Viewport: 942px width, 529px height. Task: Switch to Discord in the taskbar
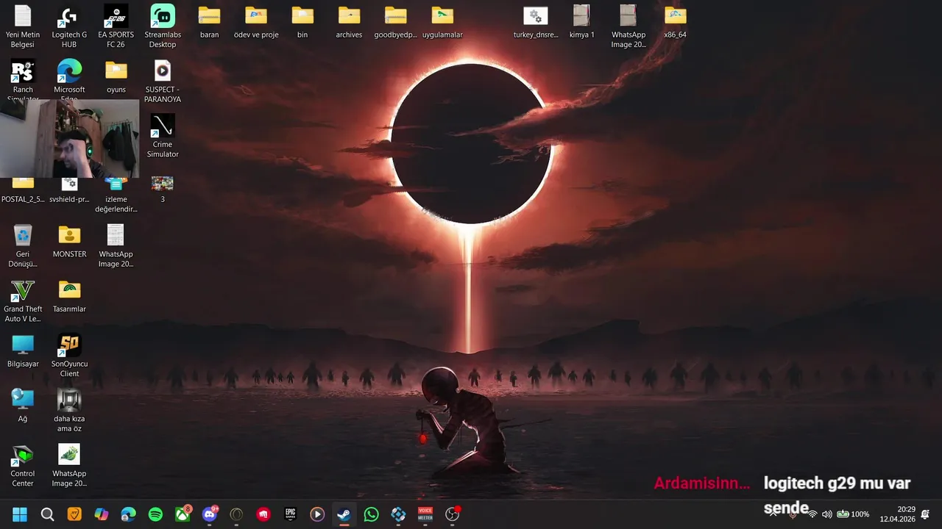210,514
